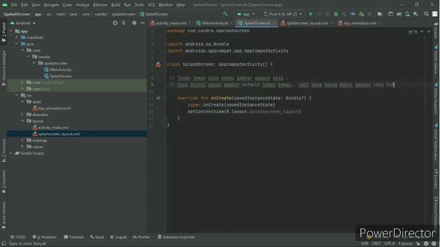Click Collapse All icon in Project panel
This screenshot has height=247, width=440.
pyautogui.click(x=124, y=23)
